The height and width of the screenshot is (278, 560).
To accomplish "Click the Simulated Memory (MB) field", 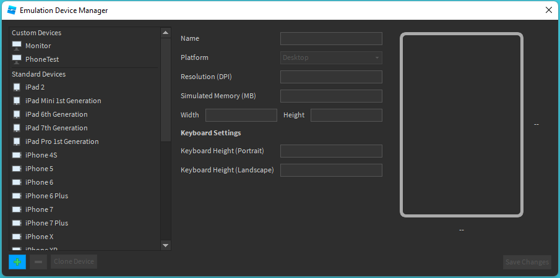I will 331,96.
